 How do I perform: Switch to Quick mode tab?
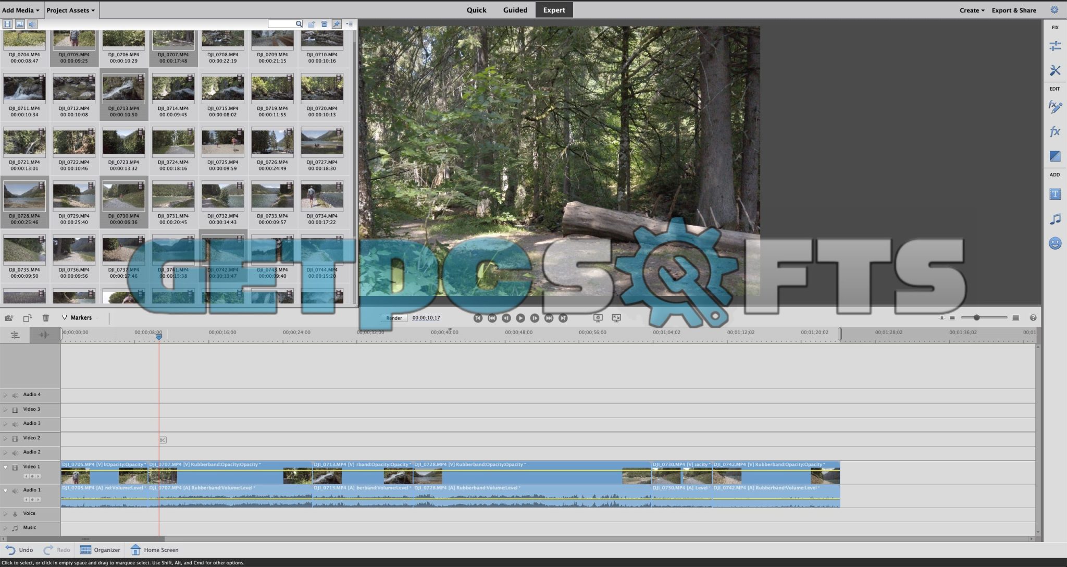pos(476,10)
